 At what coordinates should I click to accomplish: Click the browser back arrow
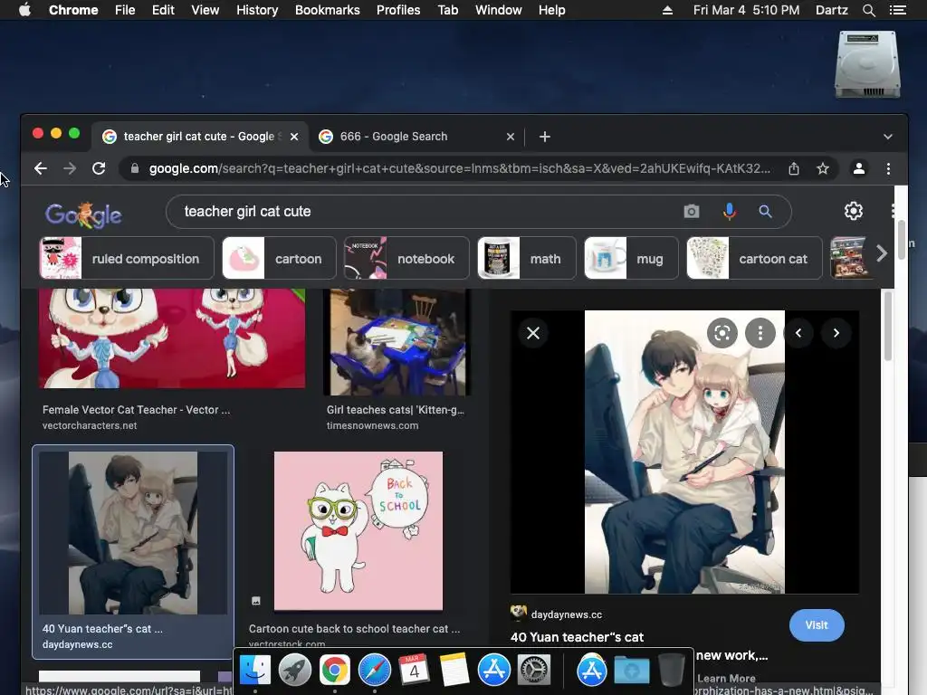point(40,169)
